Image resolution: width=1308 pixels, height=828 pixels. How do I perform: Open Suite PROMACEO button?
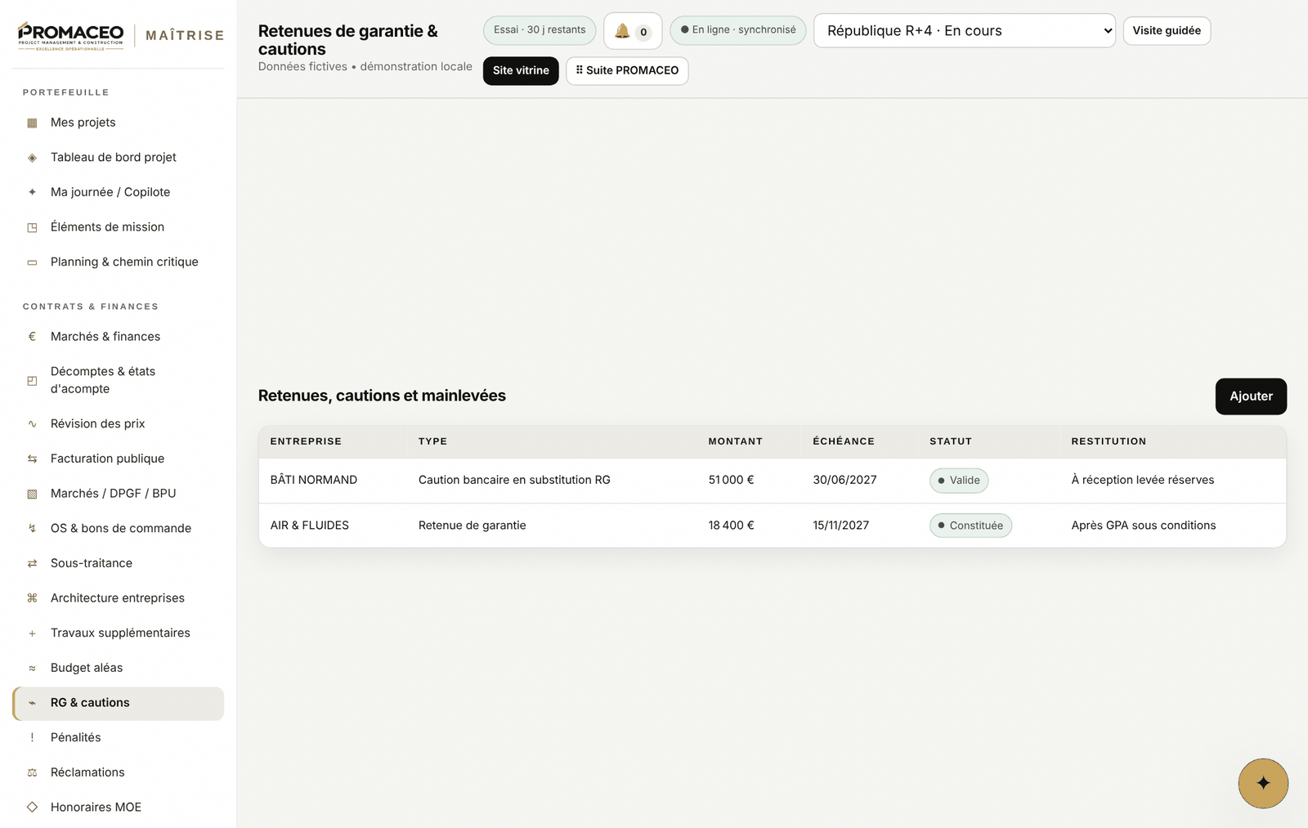click(x=627, y=71)
